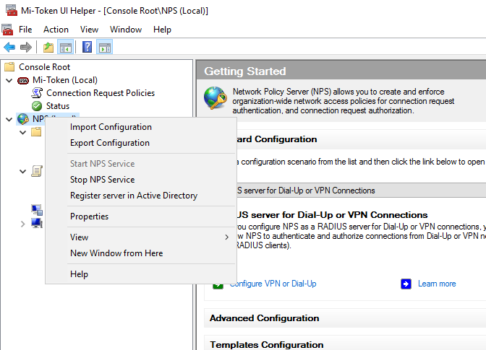This screenshot has width=486, height=350.
Task: Open the scenario dropdown for Dial-Up or VPN
Action: [361, 191]
